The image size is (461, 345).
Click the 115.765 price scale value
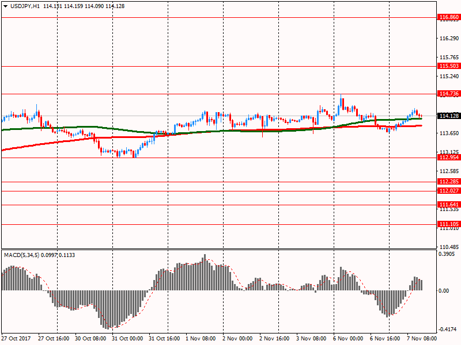(449, 57)
